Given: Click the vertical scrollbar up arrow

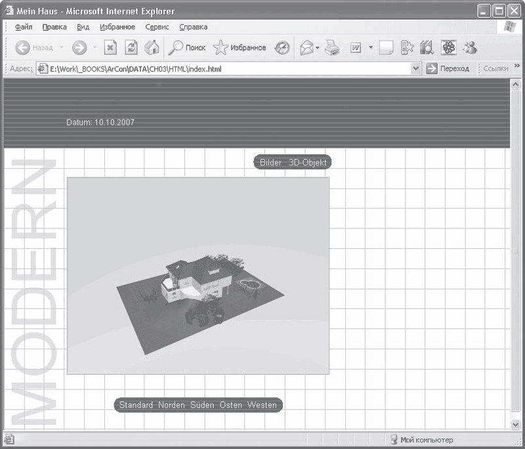Looking at the screenshot, I should (516, 85).
